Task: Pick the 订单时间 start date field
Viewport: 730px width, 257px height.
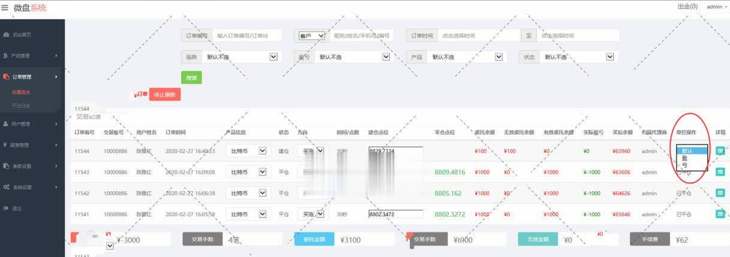Action: (479, 35)
